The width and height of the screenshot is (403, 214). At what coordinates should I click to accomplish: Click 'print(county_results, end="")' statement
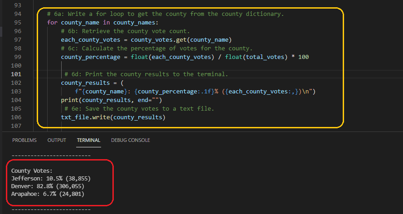[x=112, y=100]
